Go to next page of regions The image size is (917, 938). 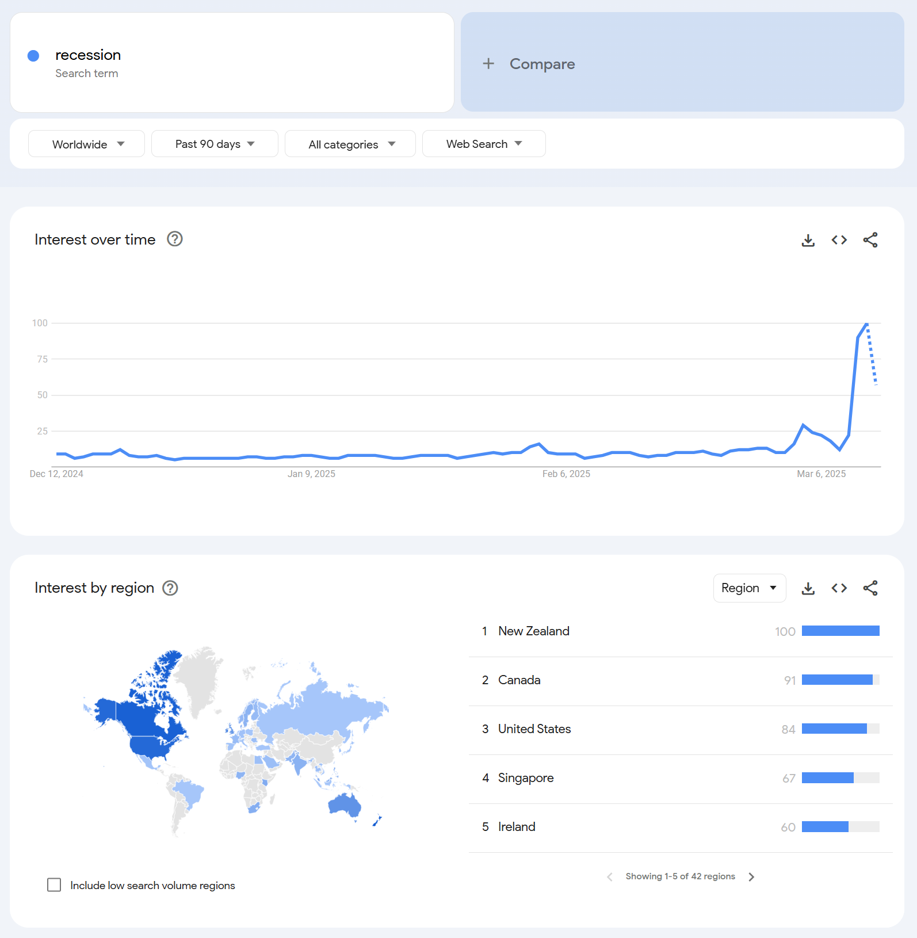pos(751,876)
